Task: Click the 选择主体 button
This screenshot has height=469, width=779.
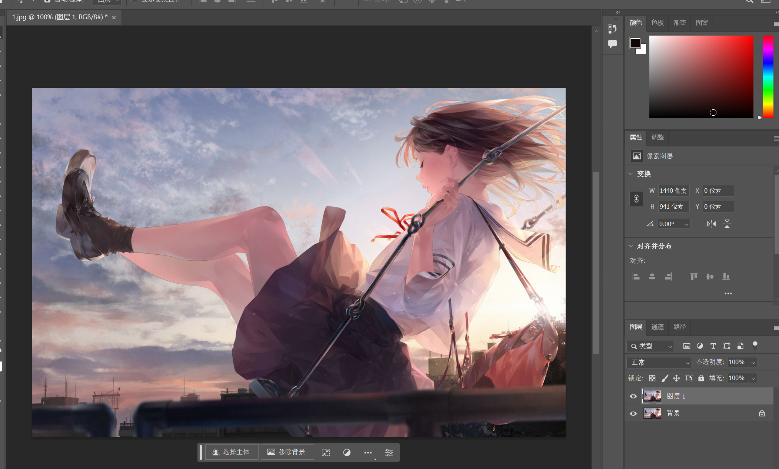Action: [231, 452]
